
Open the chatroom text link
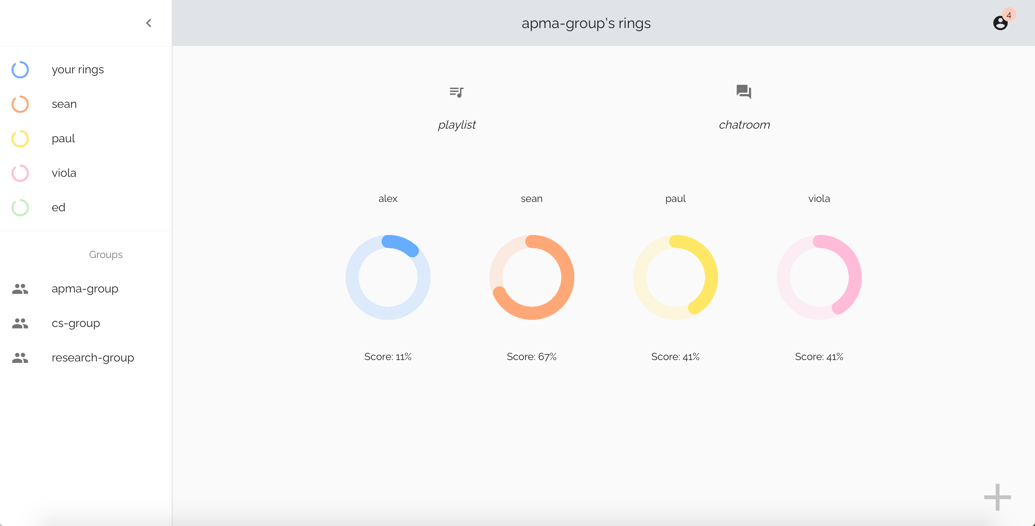[744, 125]
